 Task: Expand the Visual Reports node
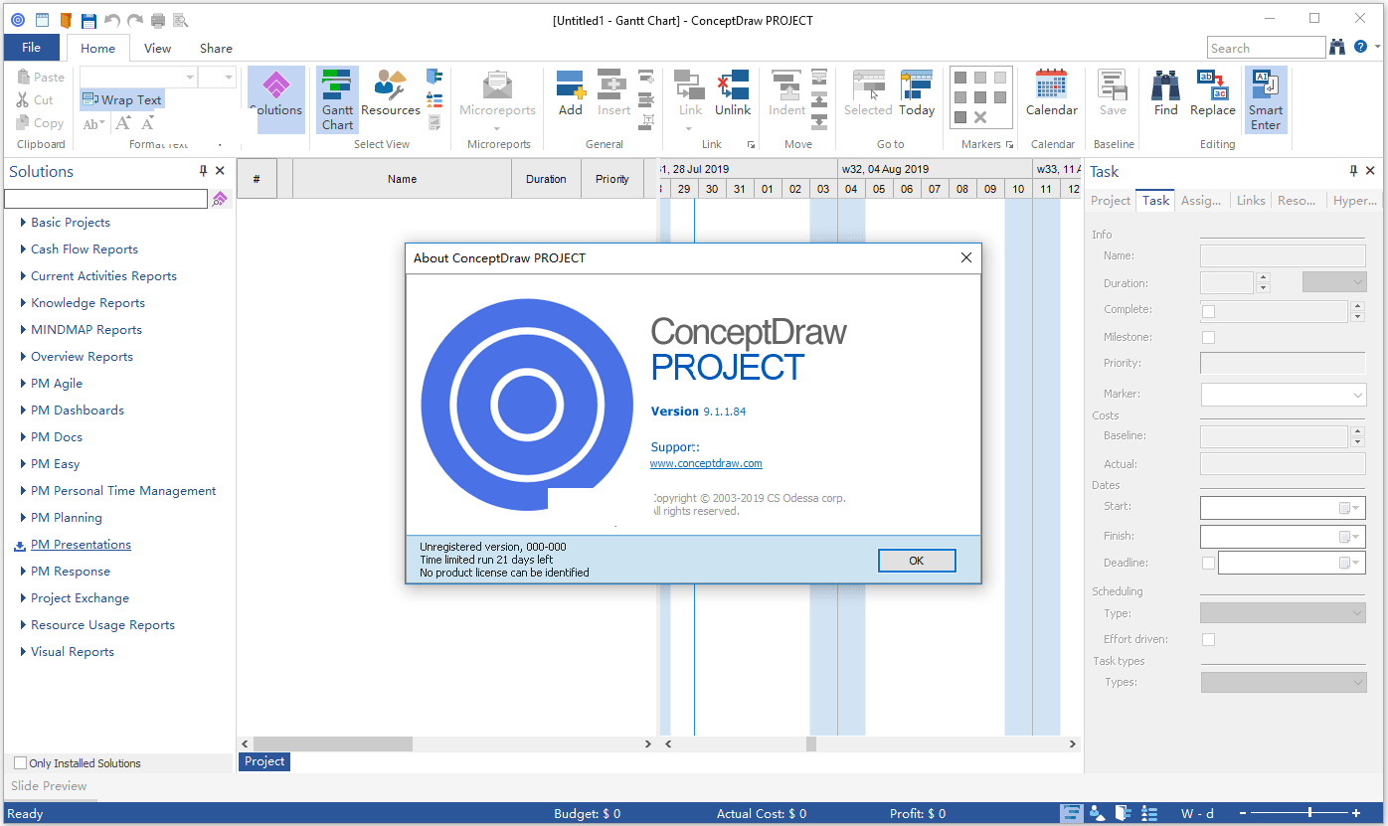click(23, 652)
